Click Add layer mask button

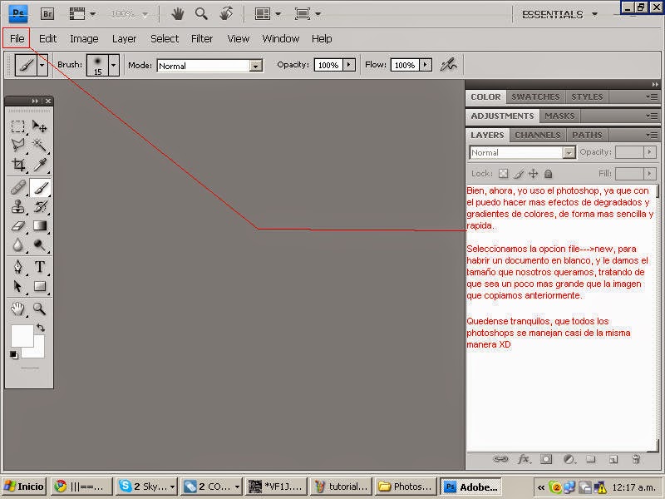point(546,459)
